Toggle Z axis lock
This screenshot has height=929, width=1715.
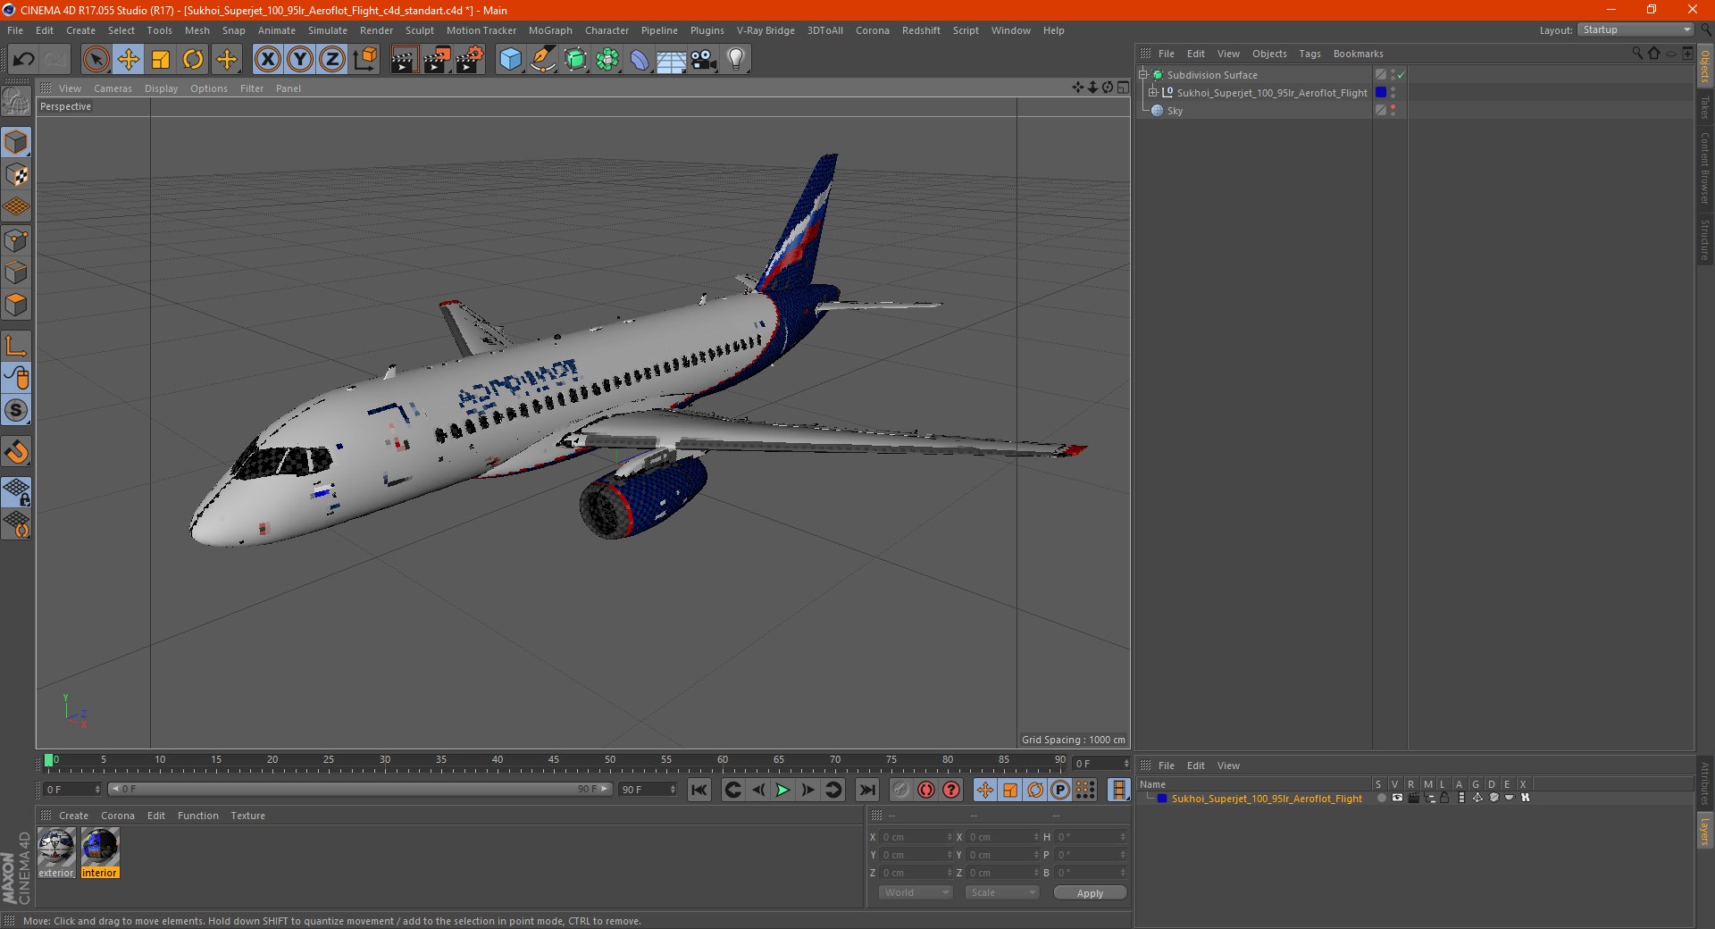(x=332, y=60)
